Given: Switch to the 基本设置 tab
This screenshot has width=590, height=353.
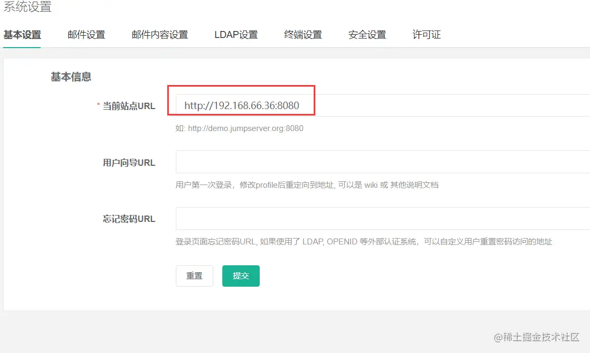Looking at the screenshot, I should (x=22, y=35).
